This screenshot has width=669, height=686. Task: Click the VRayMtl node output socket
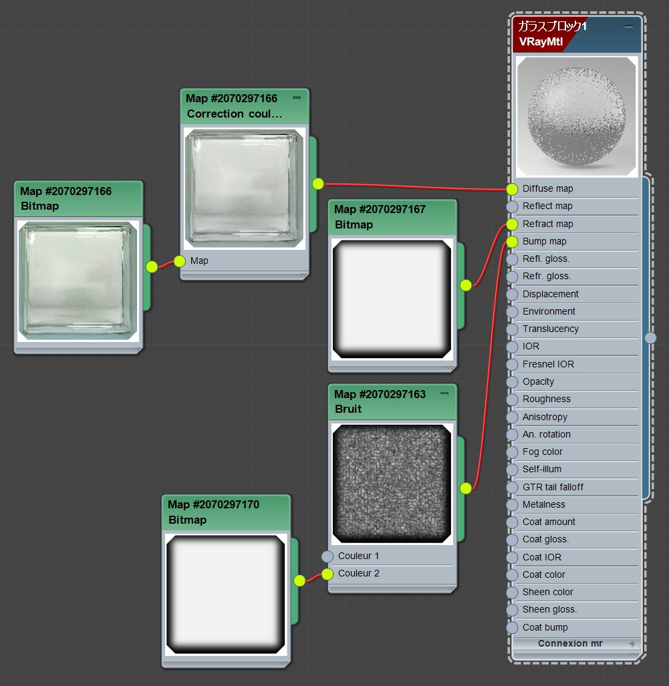coord(651,338)
